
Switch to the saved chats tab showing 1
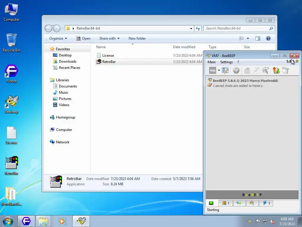coord(266,203)
